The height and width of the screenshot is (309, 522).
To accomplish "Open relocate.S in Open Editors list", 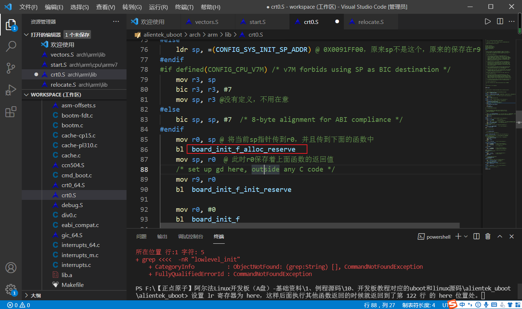I will point(74,85).
